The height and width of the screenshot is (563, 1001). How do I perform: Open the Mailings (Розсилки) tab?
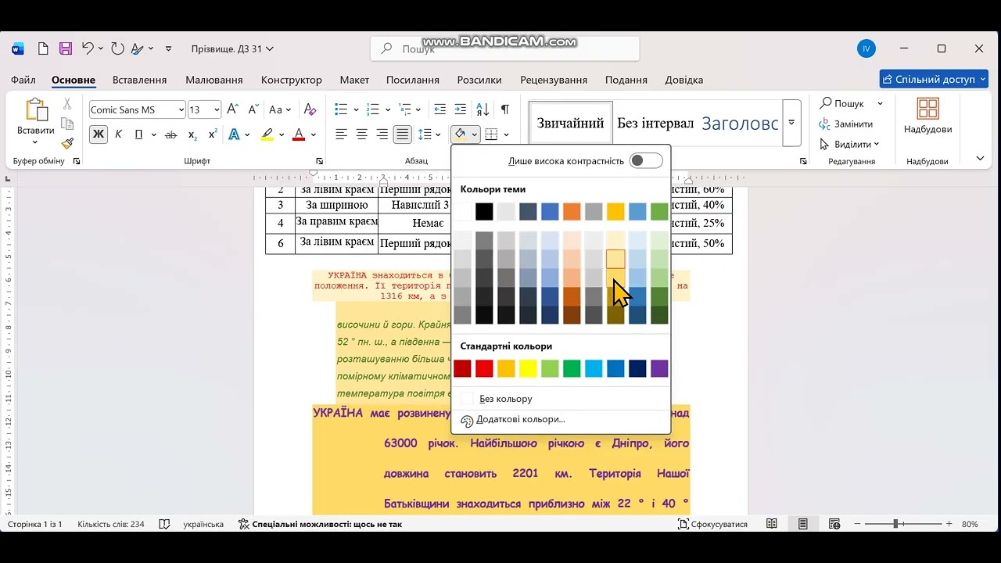pyautogui.click(x=479, y=80)
